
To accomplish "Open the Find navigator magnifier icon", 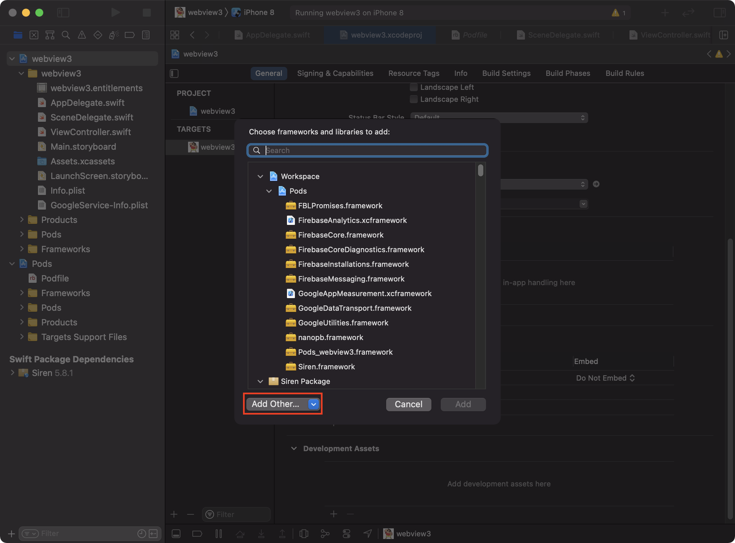I will click(66, 35).
